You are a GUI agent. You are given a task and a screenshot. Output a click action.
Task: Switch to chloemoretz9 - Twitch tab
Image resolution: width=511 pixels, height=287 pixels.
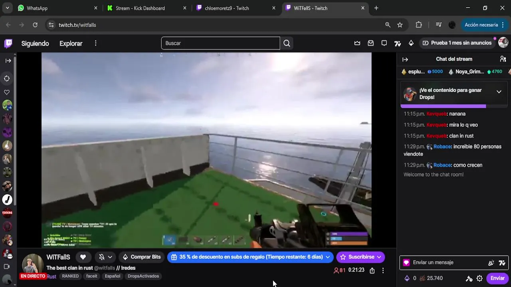coord(236,8)
